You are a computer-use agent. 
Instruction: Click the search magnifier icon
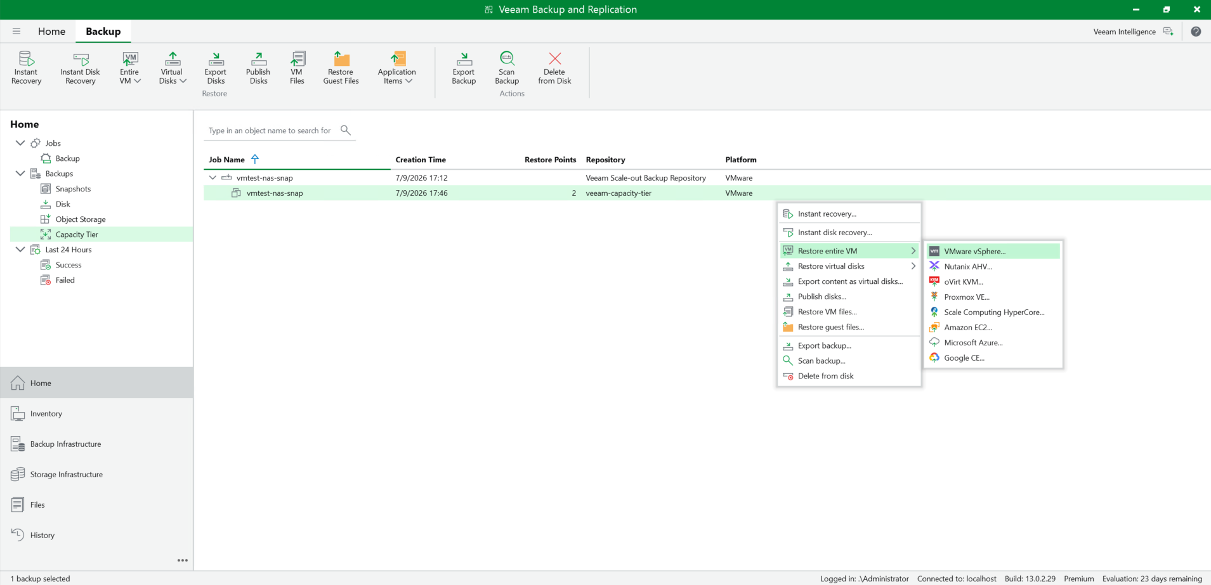pyautogui.click(x=346, y=130)
